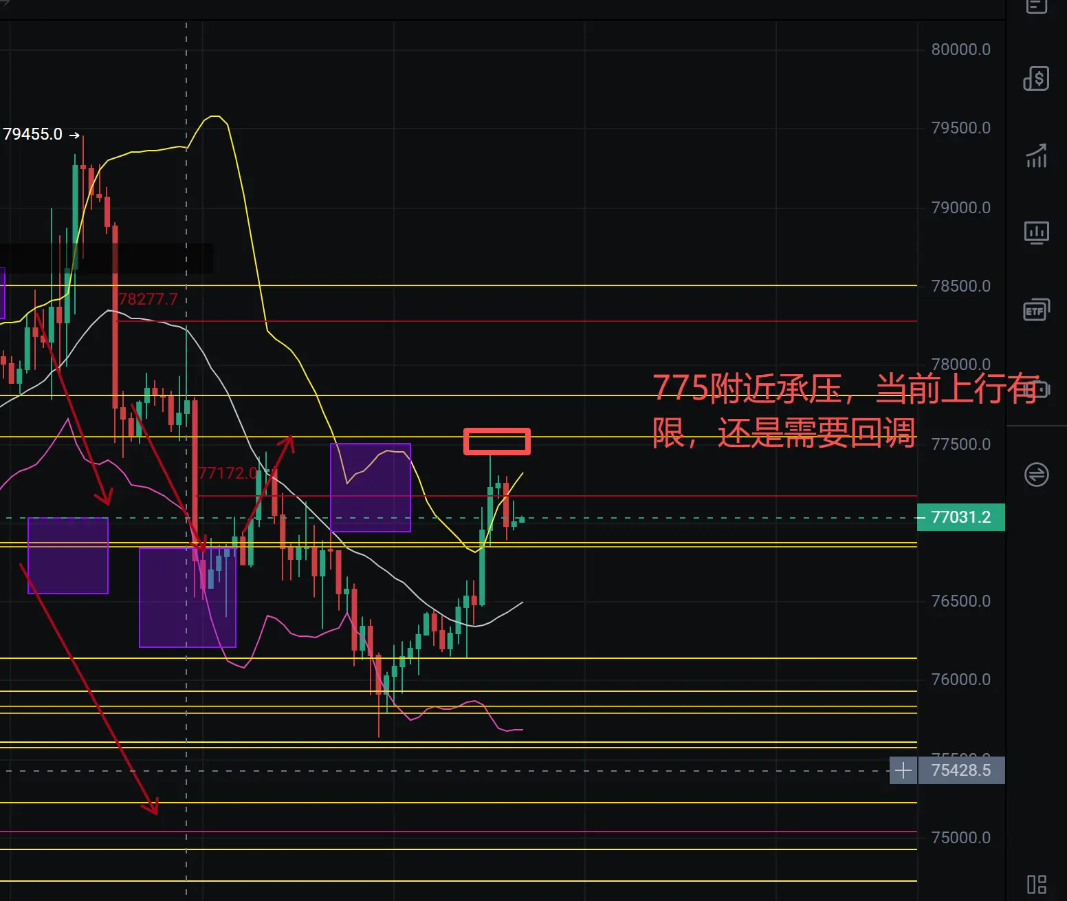Screen dimensions: 1067x901
Task: Click the crosshair price label 75428.5
Action: tap(961, 770)
